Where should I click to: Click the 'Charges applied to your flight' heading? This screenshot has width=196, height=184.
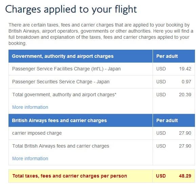71,10
